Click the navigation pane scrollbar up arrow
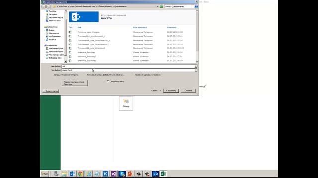Viewport: 318px width, 178px height. pyautogui.click(x=65, y=11)
